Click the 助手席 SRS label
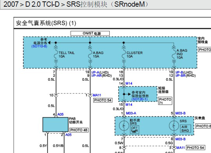 (135, 122)
